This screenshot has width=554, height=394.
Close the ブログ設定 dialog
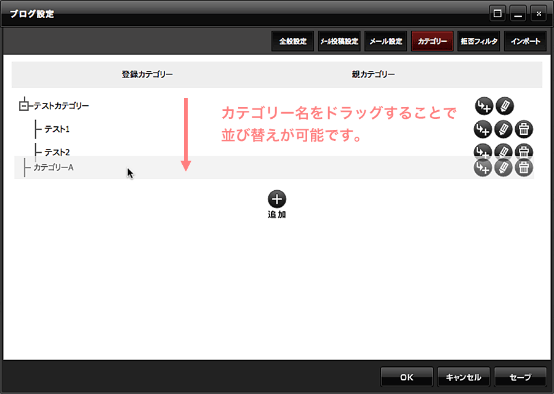(x=539, y=14)
